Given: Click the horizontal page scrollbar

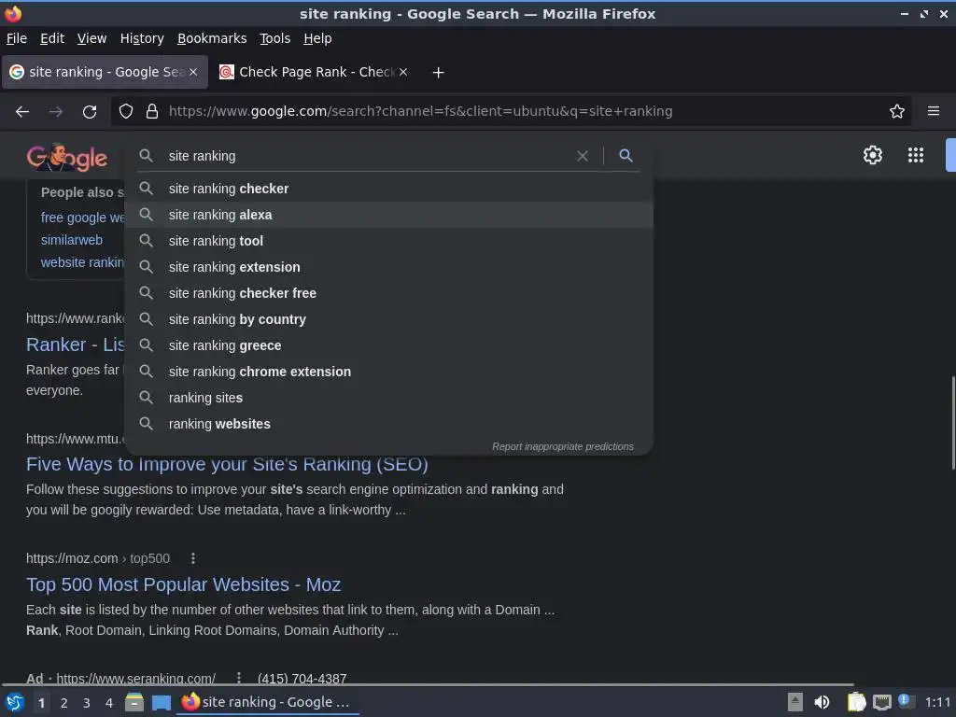Looking at the screenshot, I should point(428,684).
